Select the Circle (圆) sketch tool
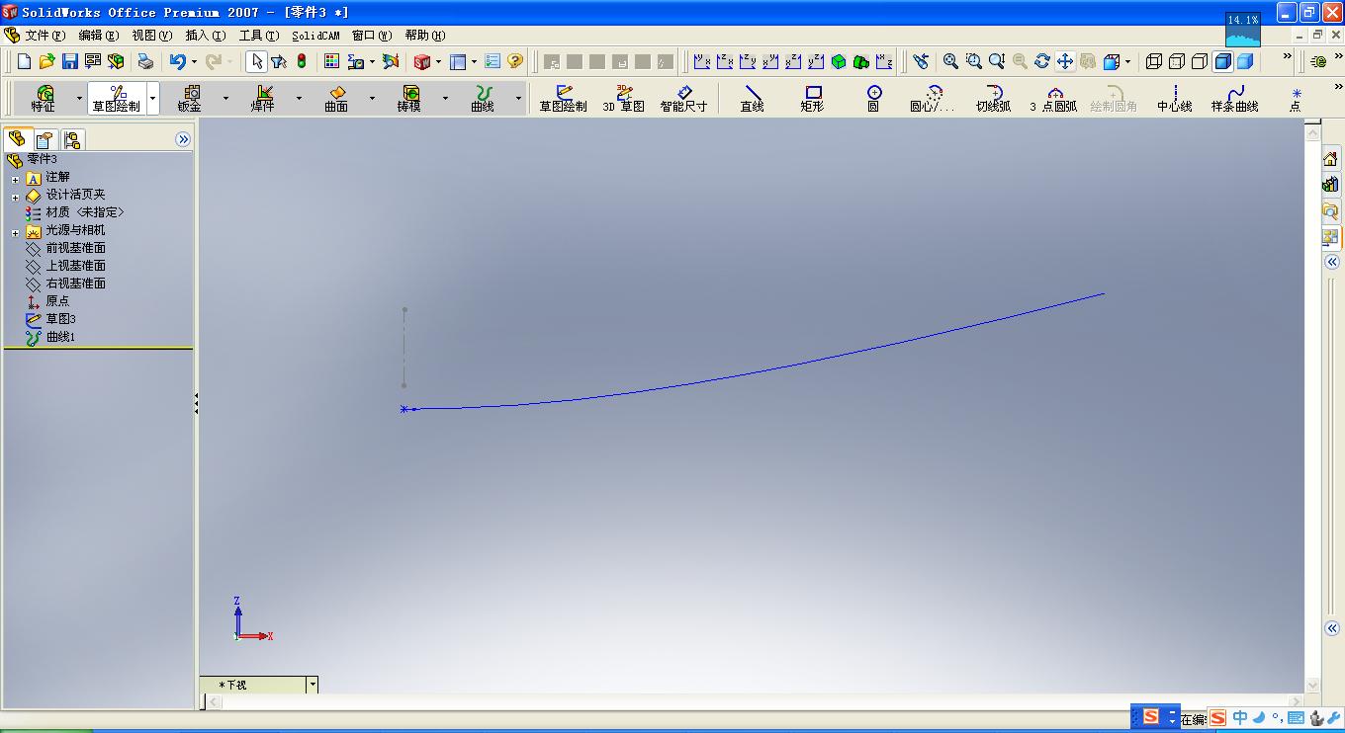Viewport: 1345px width, 733px height. pyautogui.click(x=873, y=99)
